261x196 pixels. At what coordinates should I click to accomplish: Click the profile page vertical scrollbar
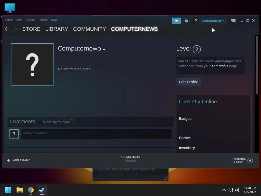(257, 65)
